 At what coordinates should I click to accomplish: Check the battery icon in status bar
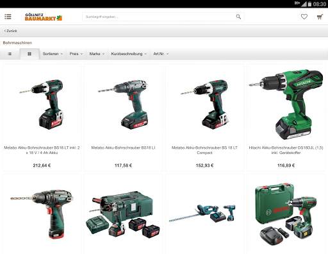pos(309,4)
